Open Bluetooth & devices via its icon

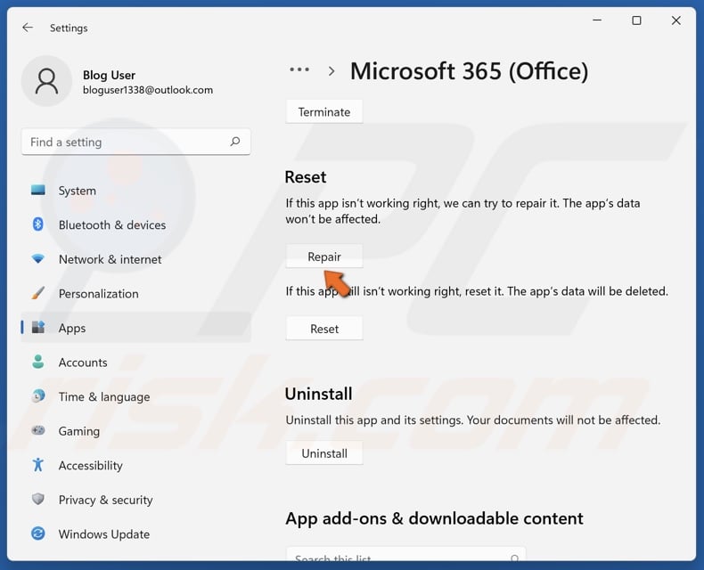tap(38, 224)
